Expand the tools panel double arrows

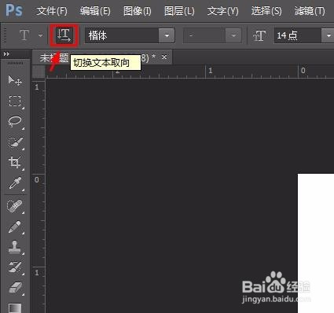coord(6,54)
